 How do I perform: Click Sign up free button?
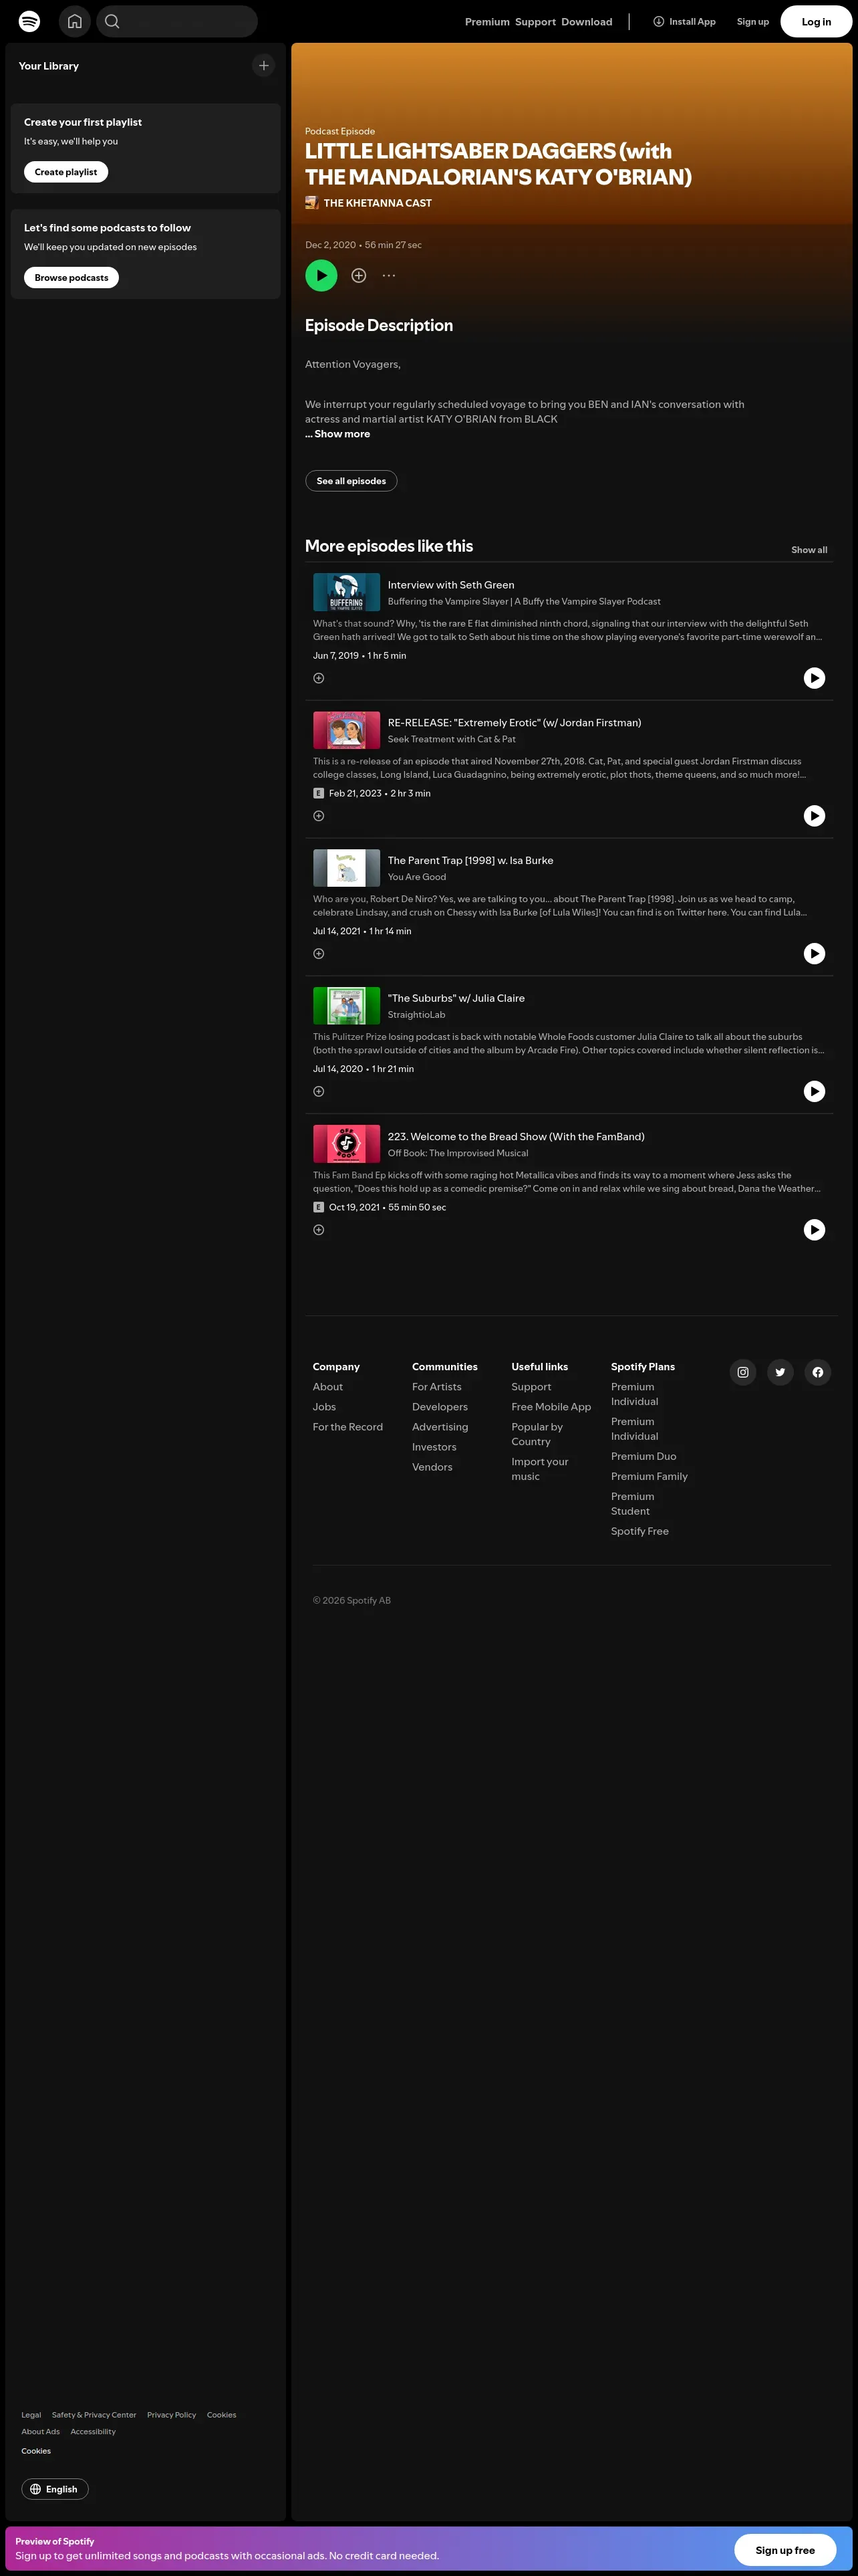(x=785, y=2550)
